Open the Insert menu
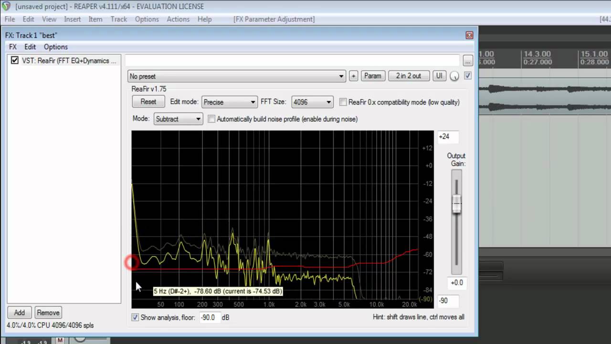The height and width of the screenshot is (344, 611). pos(73,19)
